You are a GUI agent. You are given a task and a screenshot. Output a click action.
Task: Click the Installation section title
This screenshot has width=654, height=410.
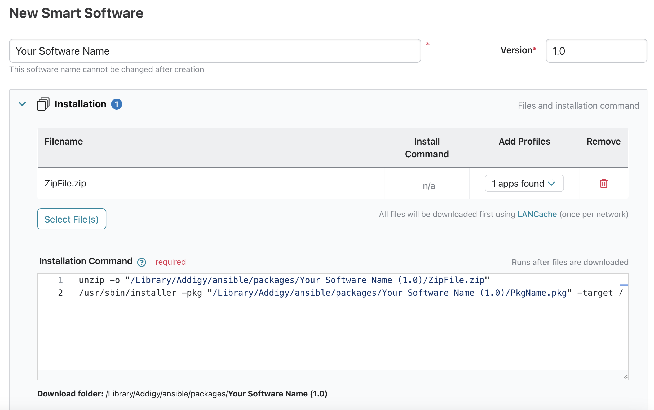pyautogui.click(x=80, y=104)
